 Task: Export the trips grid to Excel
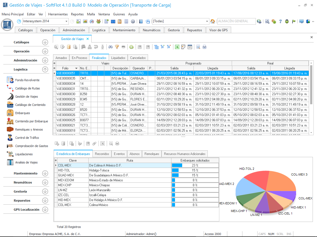177,47
